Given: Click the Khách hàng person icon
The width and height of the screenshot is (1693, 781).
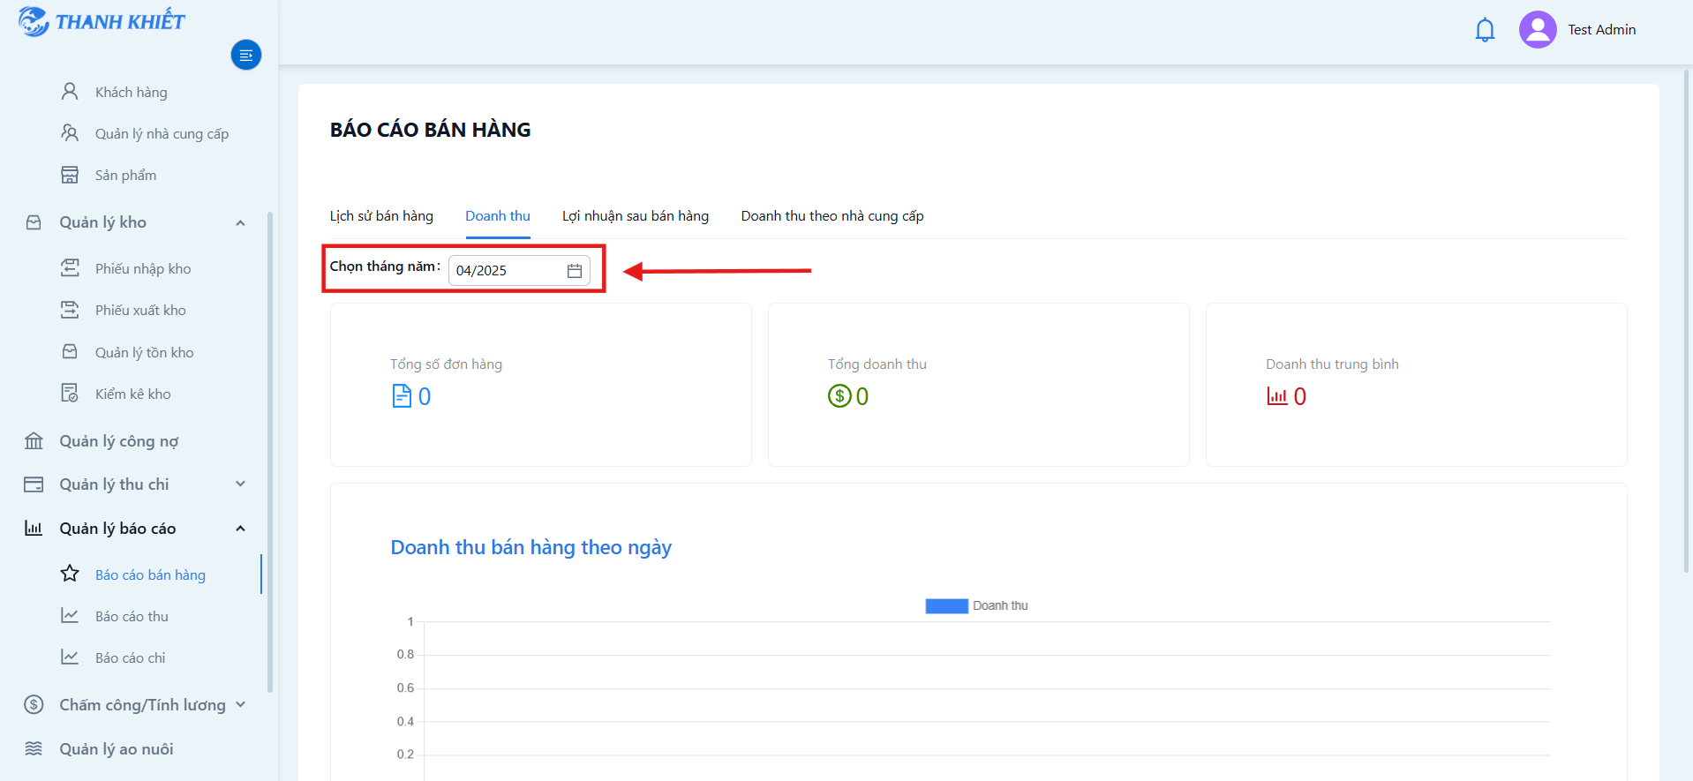Looking at the screenshot, I should pyautogui.click(x=70, y=91).
